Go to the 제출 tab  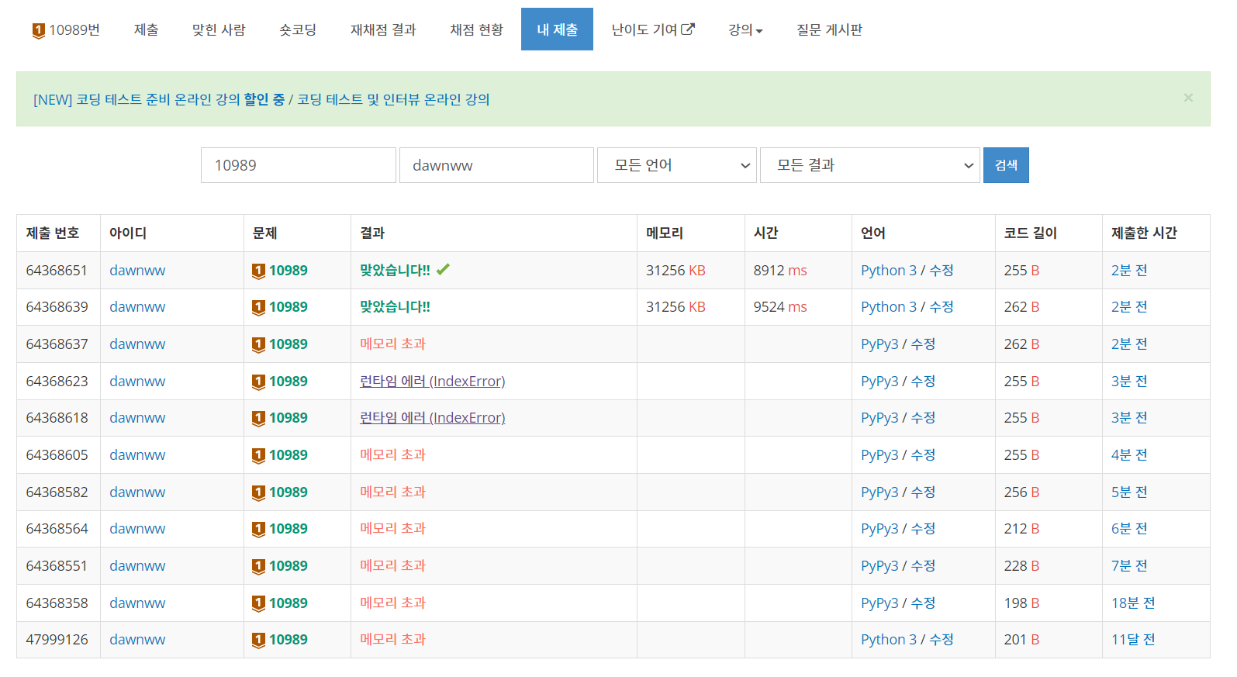tap(146, 29)
